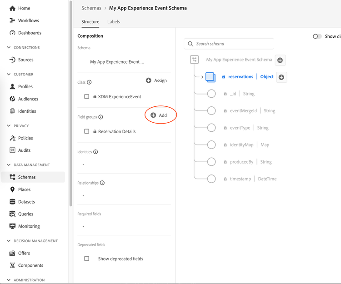341x284 pixels.
Task: Click the reservations field name
Action: pyautogui.click(x=241, y=77)
